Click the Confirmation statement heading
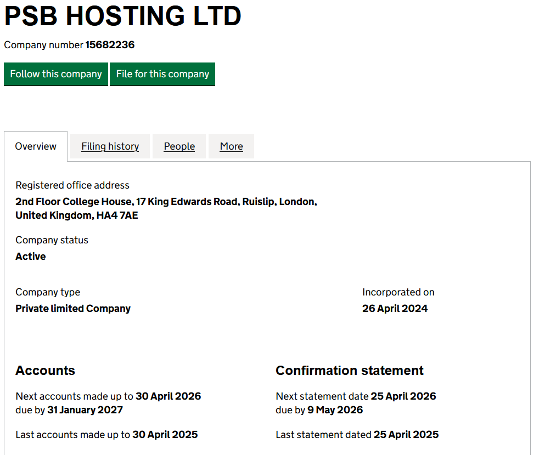Image resolution: width=539 pixels, height=455 pixels. click(x=349, y=371)
